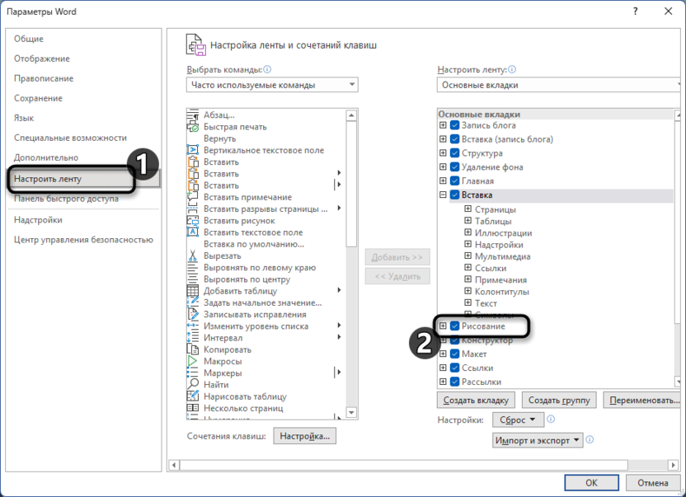
Task: Uncheck the Запись блога tab checkbox
Action: (455, 125)
